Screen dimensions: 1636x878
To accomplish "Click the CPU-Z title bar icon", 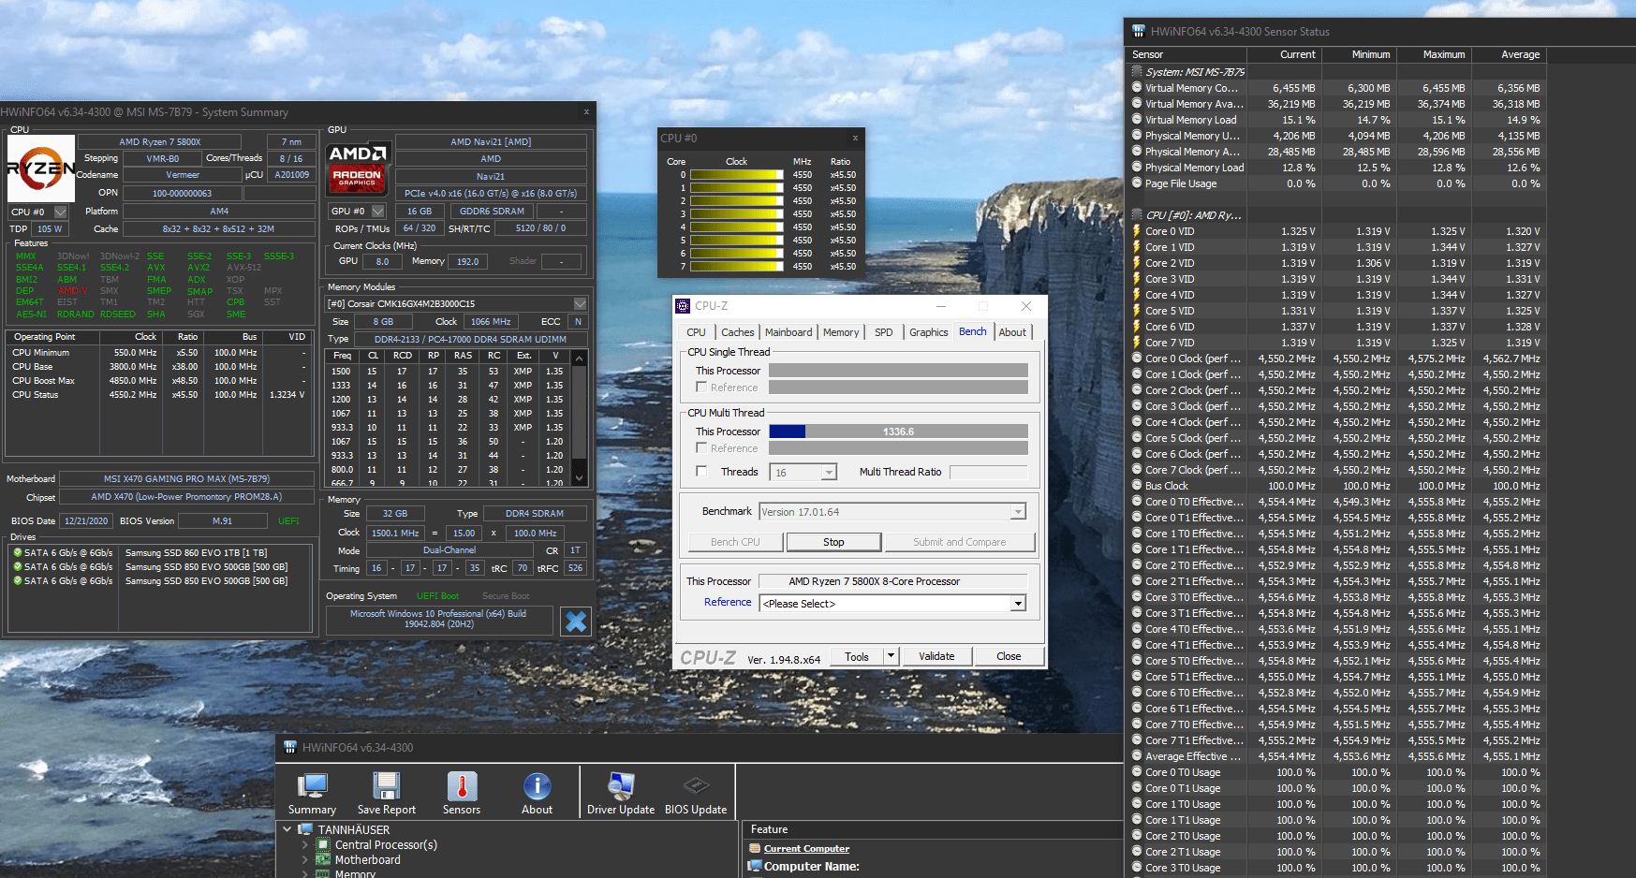I will pyautogui.click(x=683, y=306).
